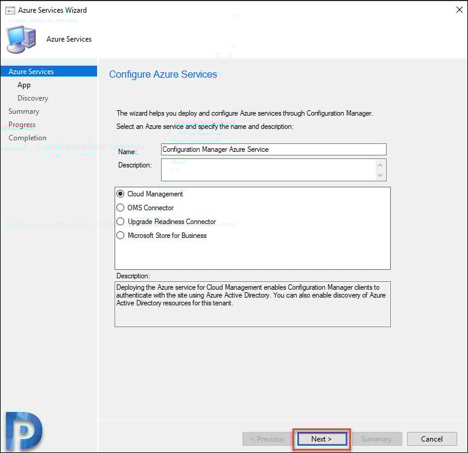Open the Progress step in sidebar
Viewport: 468px width, 453px height.
click(22, 125)
